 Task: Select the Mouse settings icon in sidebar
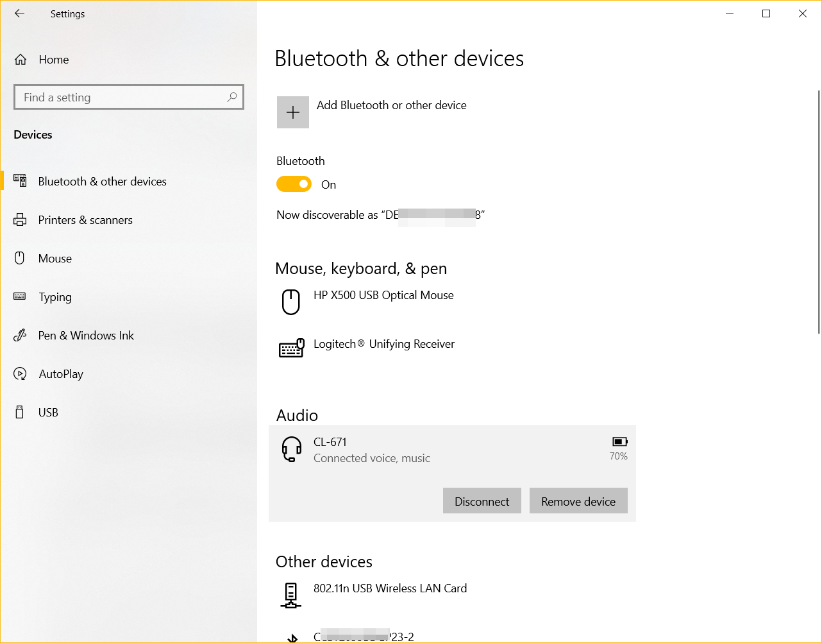point(20,258)
